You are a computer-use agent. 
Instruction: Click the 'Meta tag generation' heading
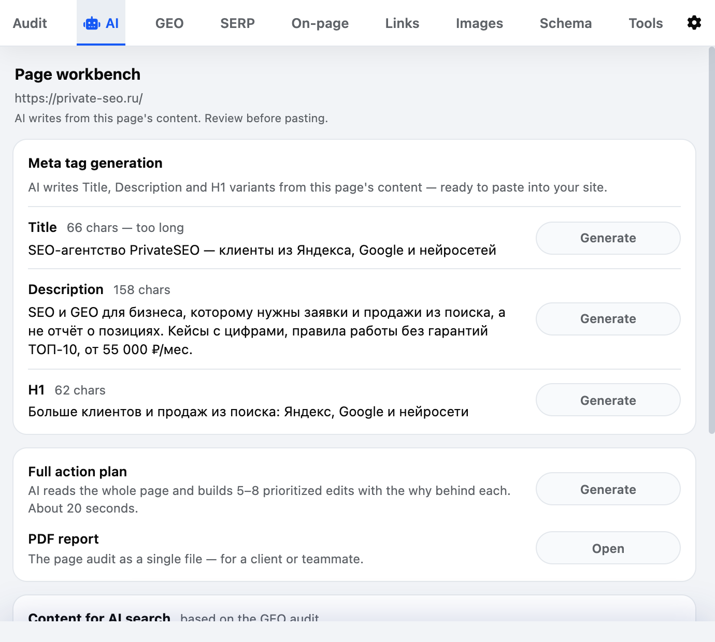click(95, 163)
